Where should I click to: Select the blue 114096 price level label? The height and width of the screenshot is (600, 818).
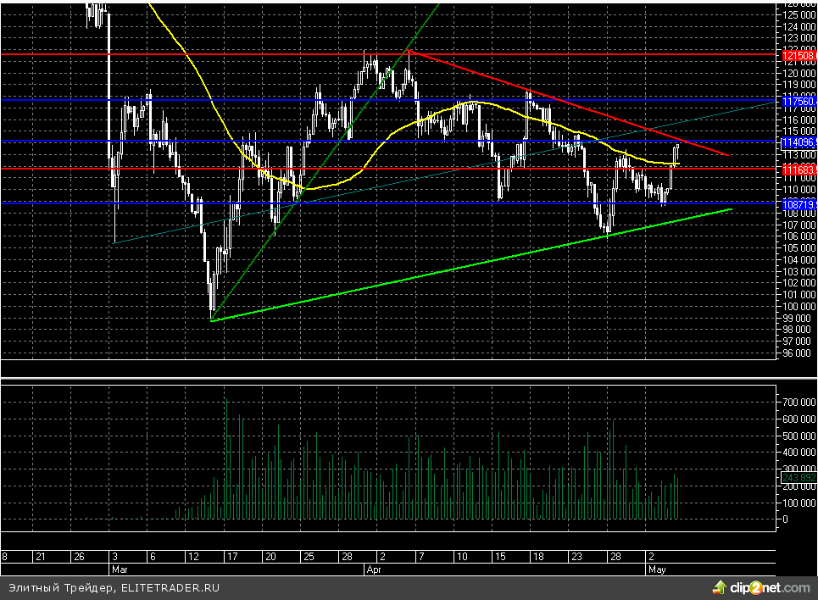point(799,142)
